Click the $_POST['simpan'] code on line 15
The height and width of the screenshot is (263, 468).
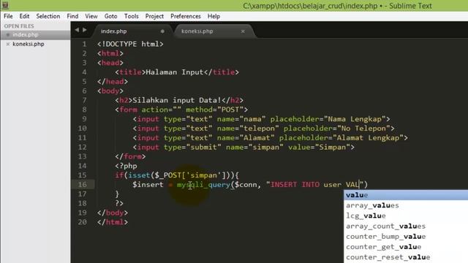pyautogui.click(x=190, y=175)
